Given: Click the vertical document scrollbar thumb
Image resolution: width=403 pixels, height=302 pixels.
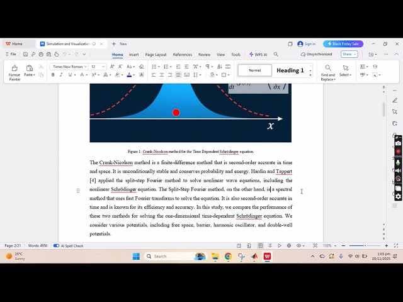Looking at the screenshot, I should coord(383,109).
